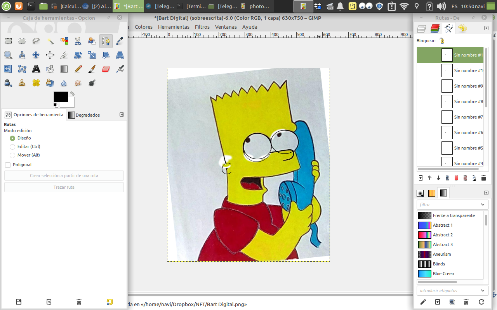Swap foreground and background colors arrow
Viewport: 497px width, 310px height.
pyautogui.click(x=72, y=94)
